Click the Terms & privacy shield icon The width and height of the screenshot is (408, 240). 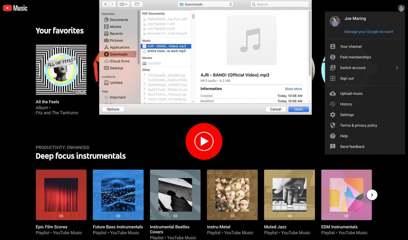point(333,125)
